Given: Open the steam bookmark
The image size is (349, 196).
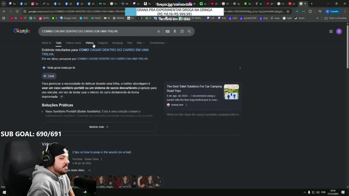Looking at the screenshot, I should tap(299, 18).
